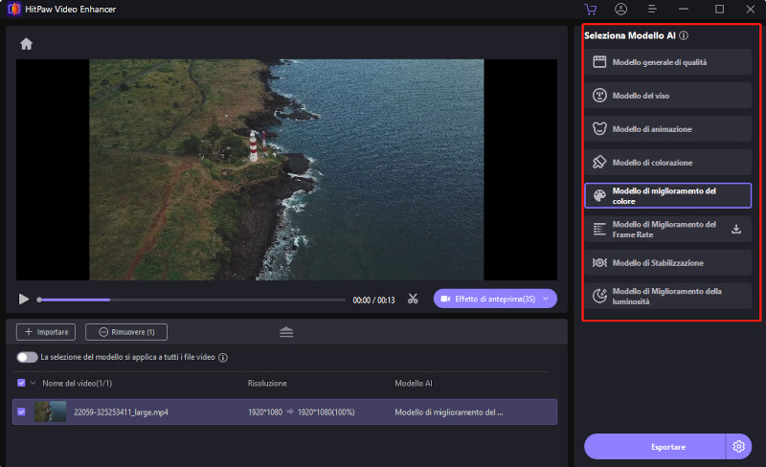
Task: Uncheck the 22059-325253411_large.mp4 file checkbox
Action: pyautogui.click(x=22, y=411)
